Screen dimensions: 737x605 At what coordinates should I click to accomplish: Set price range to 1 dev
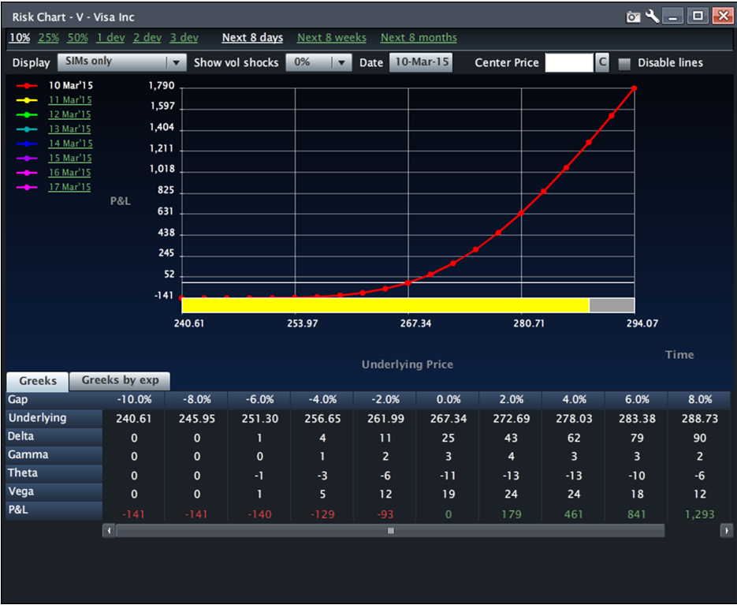coord(110,38)
